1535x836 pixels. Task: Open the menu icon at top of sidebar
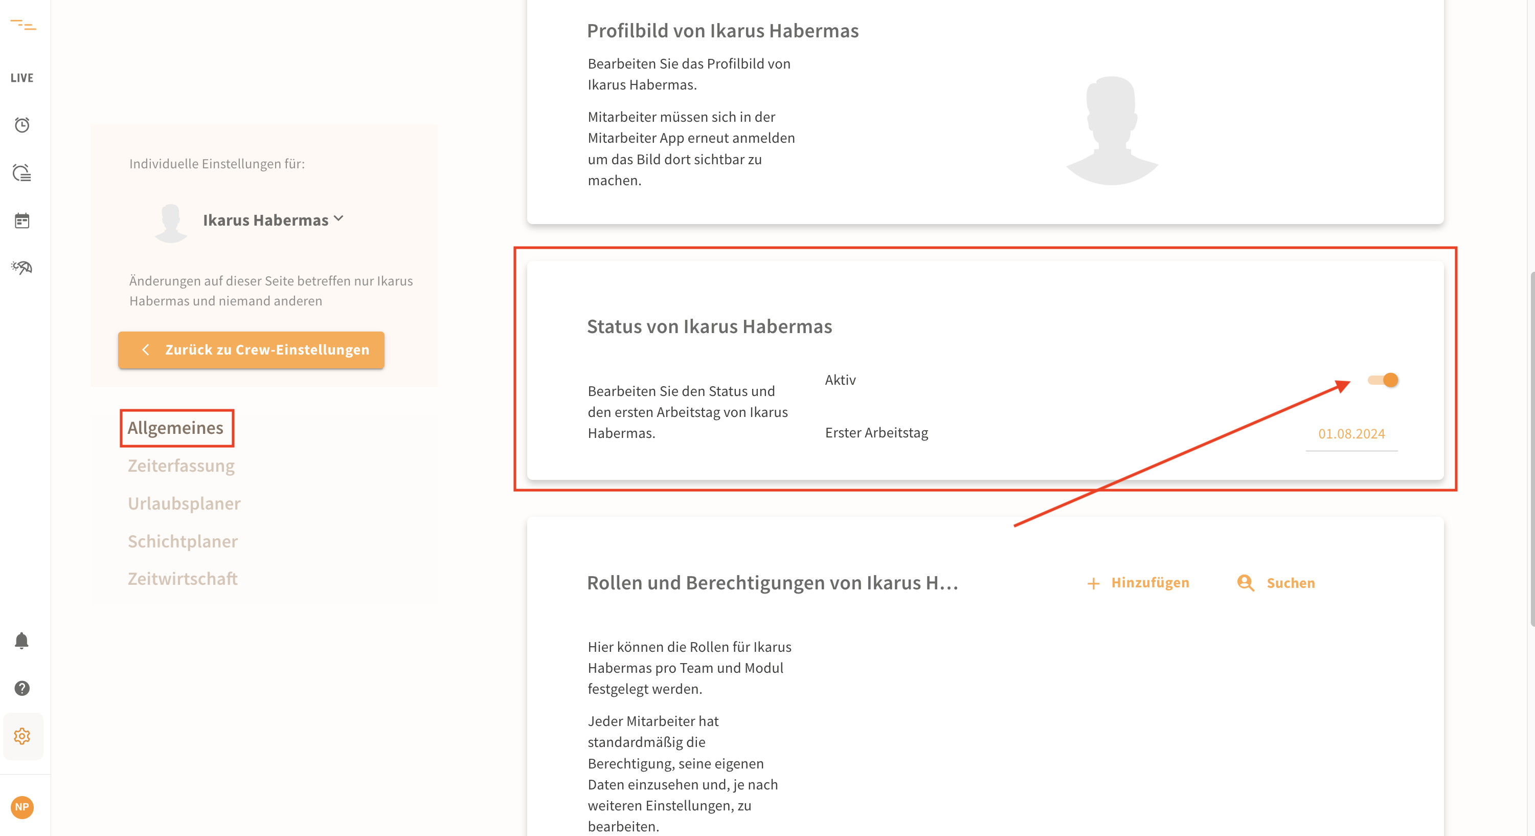tap(22, 25)
